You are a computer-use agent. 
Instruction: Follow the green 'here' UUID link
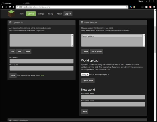coord(43,76)
